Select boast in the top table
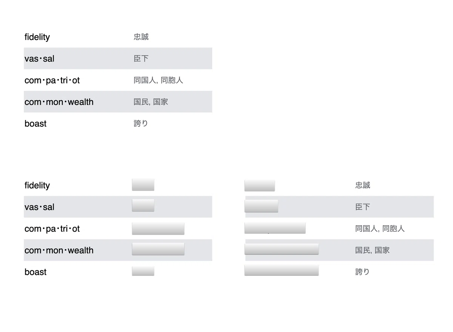Screen dimensions: 453x332 coord(35,124)
